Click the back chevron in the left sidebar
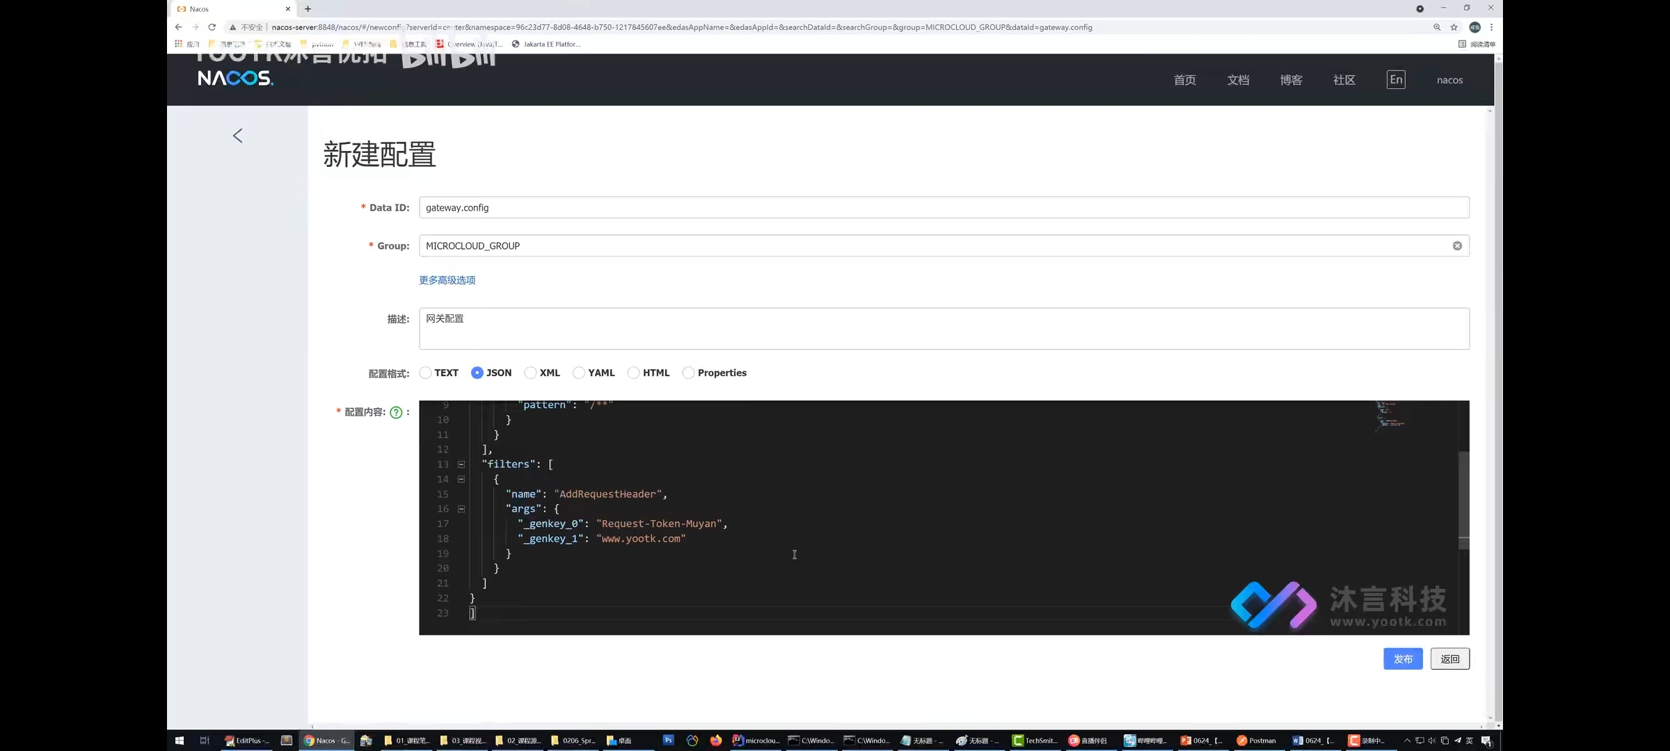 click(237, 136)
